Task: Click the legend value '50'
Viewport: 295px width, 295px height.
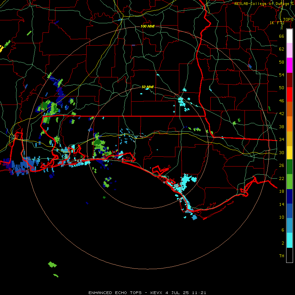Action: (282, 88)
